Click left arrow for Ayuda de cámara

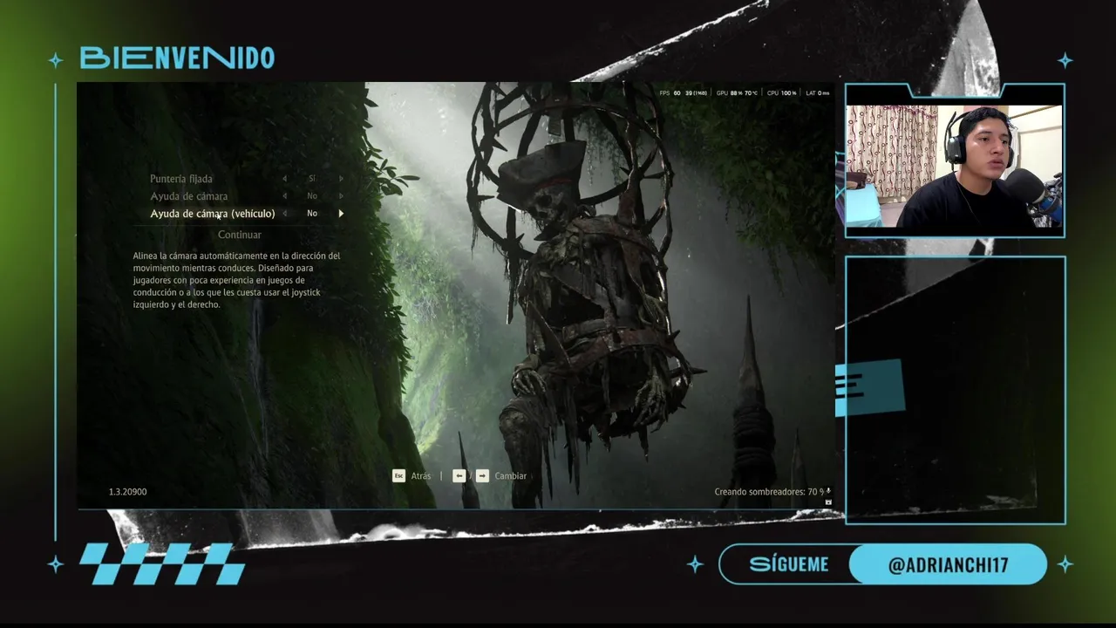284,196
